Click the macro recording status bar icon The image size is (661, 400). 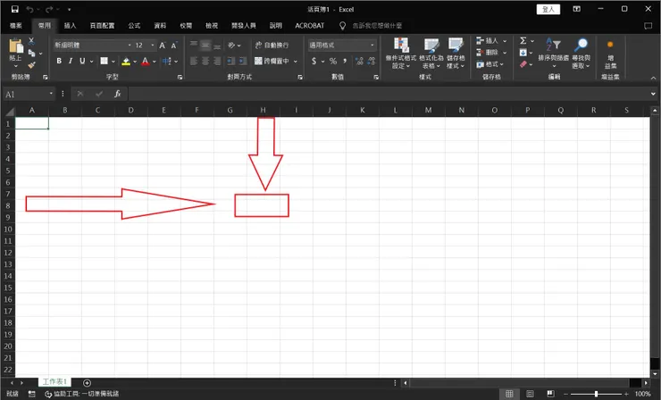[x=31, y=394]
